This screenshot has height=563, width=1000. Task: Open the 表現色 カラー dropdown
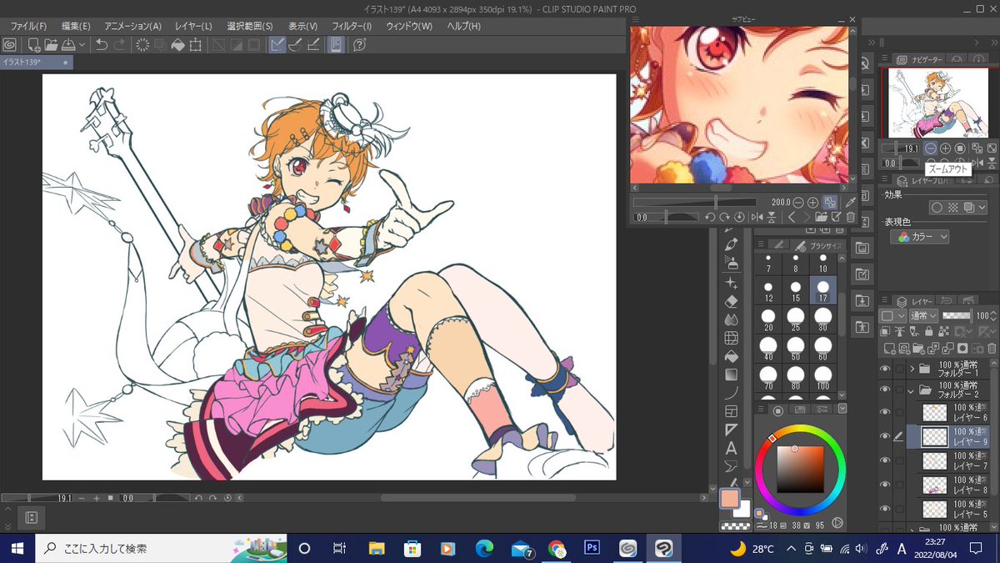[920, 238]
